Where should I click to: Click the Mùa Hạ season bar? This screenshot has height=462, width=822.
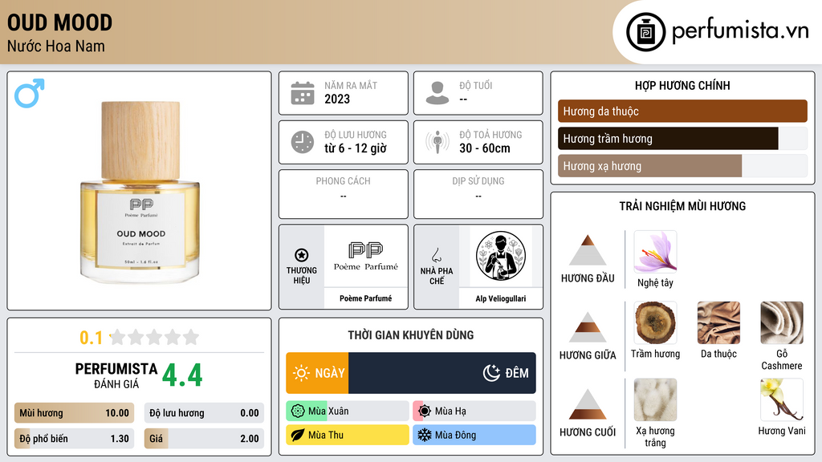point(474,411)
